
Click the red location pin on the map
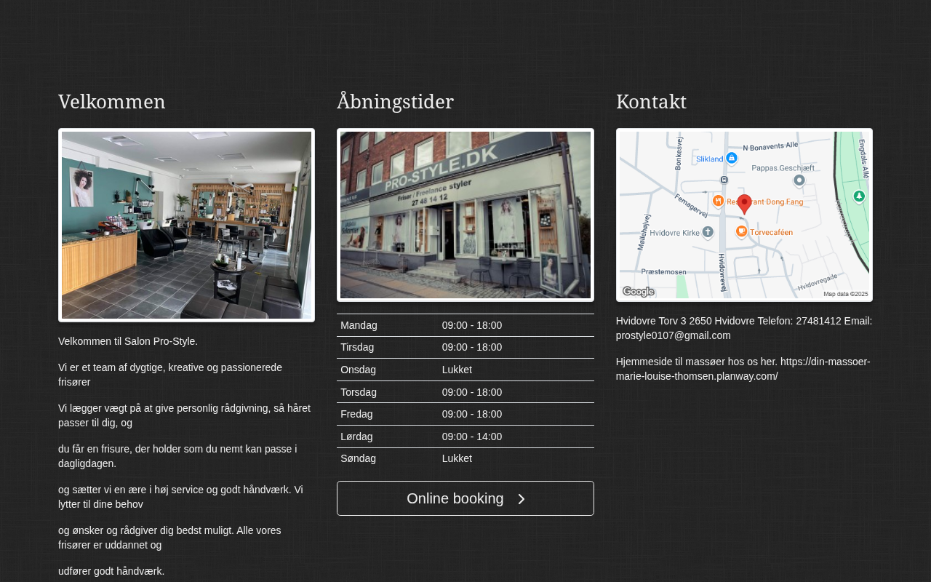pyautogui.click(x=744, y=204)
